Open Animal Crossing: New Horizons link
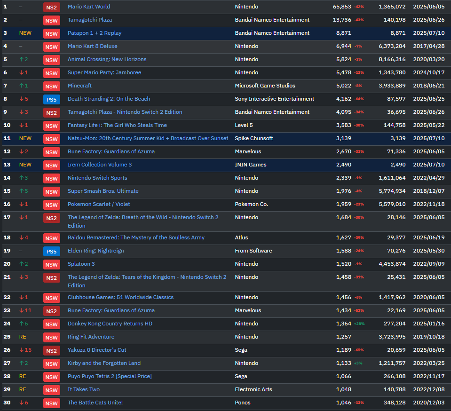Viewport: 451px width, 411px height. pyautogui.click(x=107, y=60)
